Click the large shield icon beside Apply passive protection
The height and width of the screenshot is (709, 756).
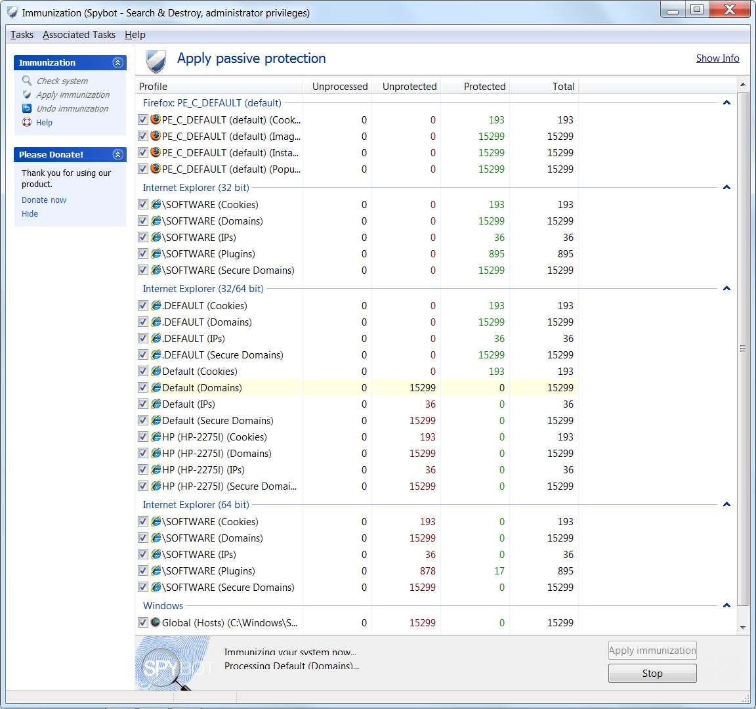point(156,61)
